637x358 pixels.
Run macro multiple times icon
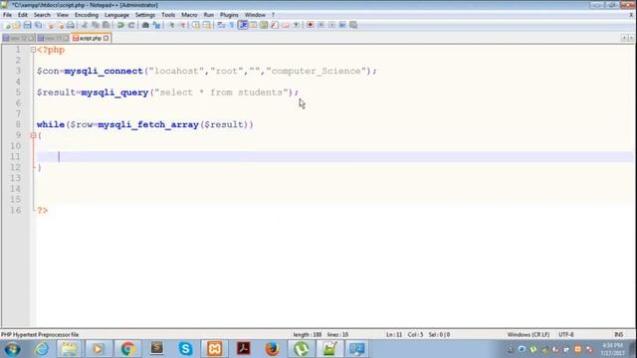342,25
